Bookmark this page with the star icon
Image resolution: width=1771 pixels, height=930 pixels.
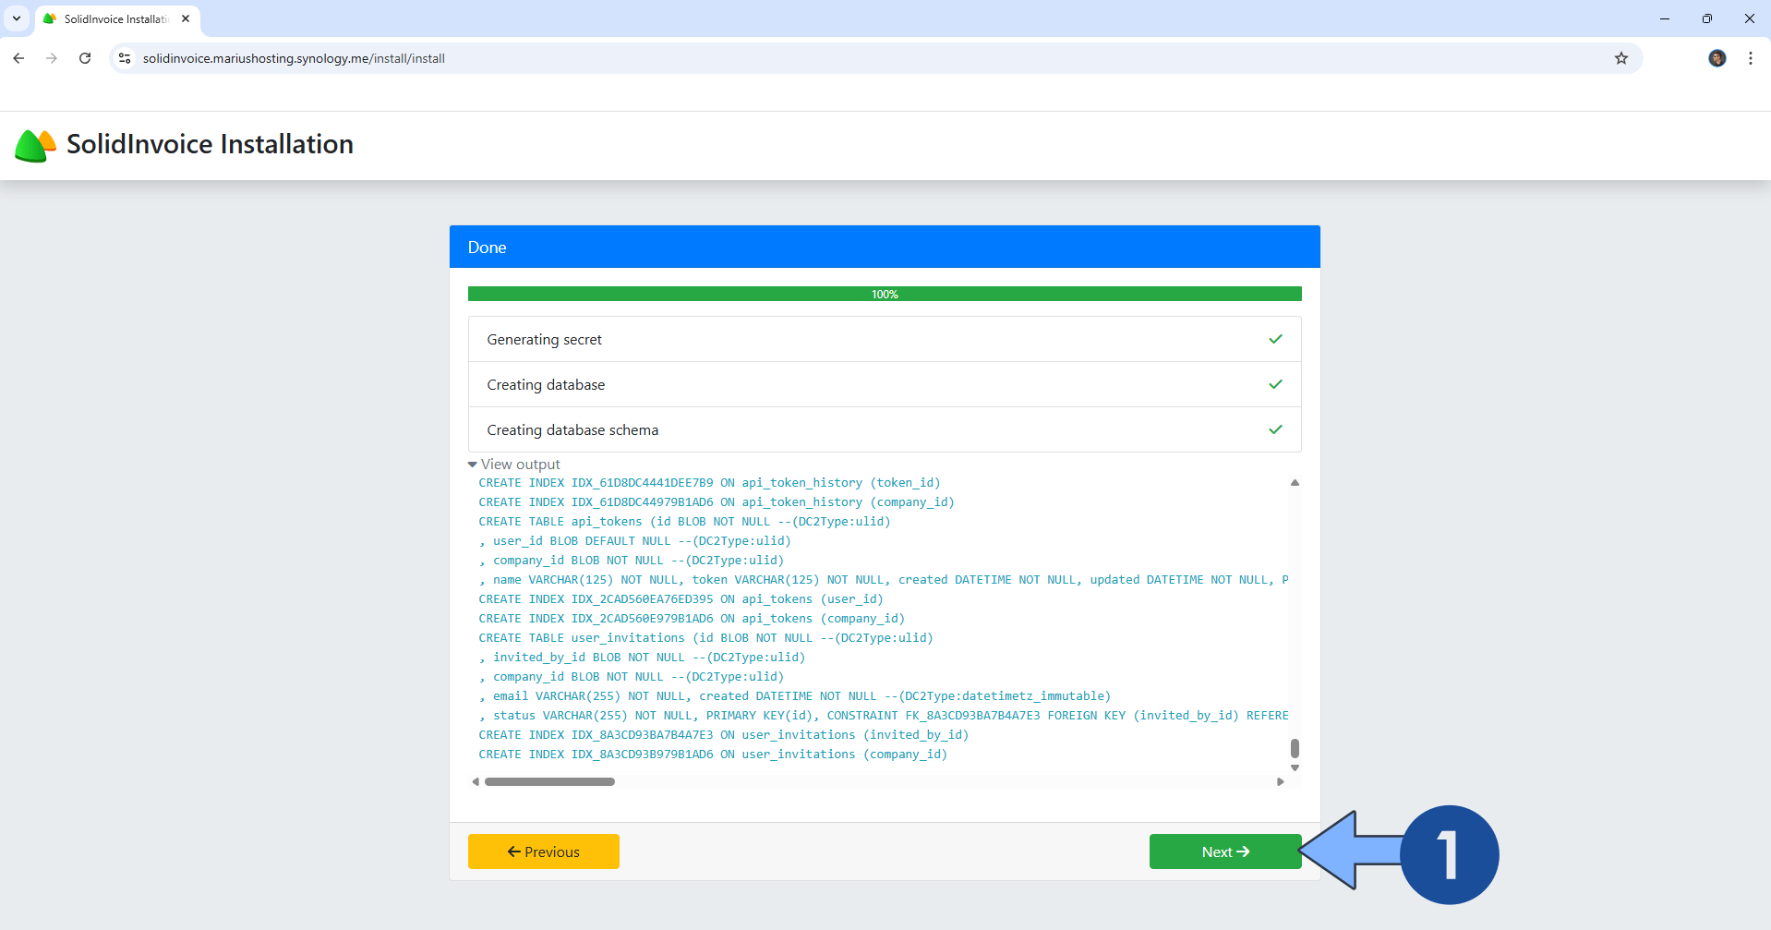point(1621,58)
